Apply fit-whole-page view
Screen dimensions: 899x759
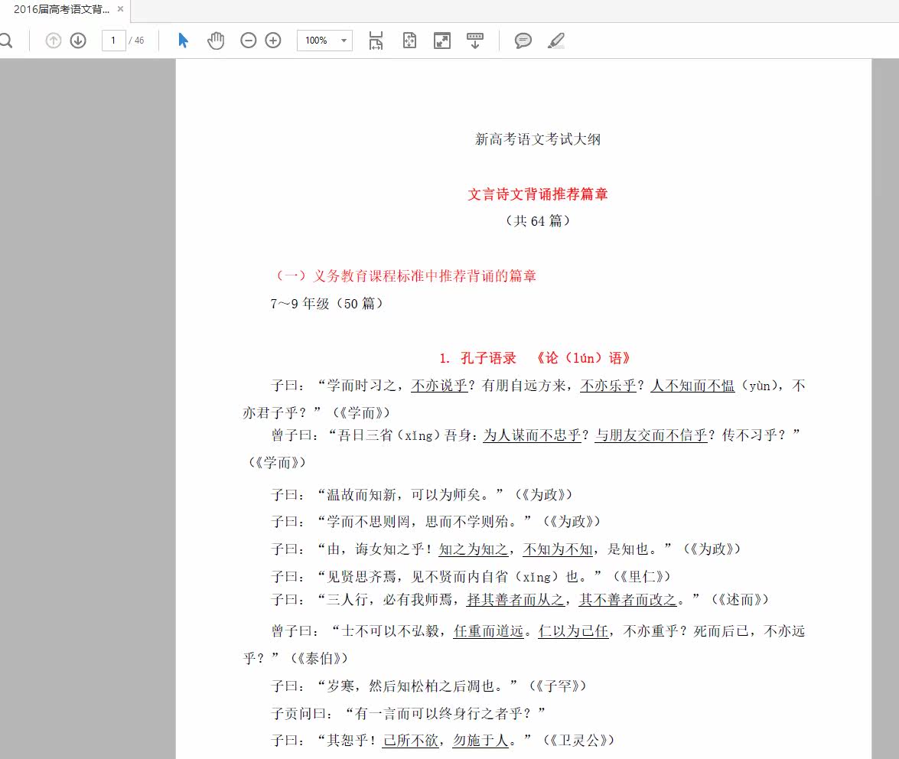(409, 41)
